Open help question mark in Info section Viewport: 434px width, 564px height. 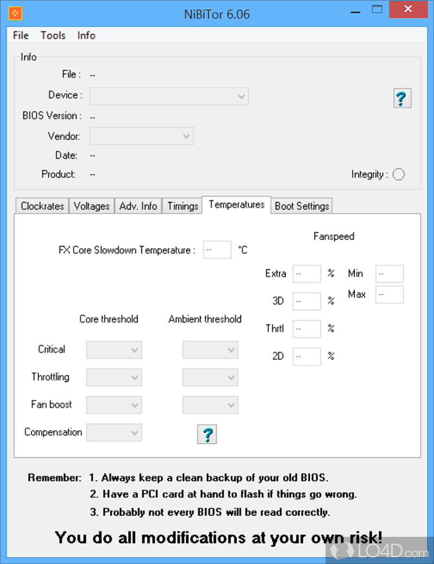click(x=402, y=98)
